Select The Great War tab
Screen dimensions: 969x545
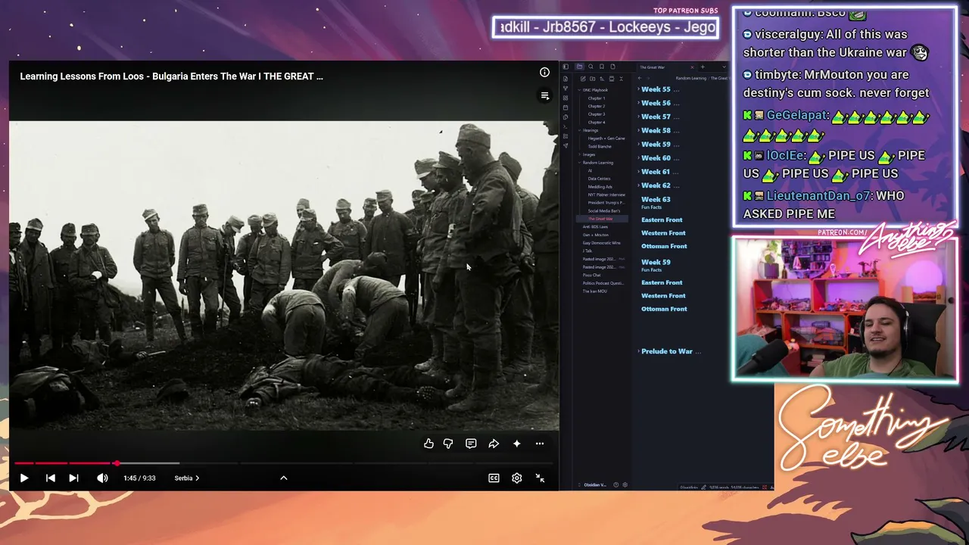(653, 67)
